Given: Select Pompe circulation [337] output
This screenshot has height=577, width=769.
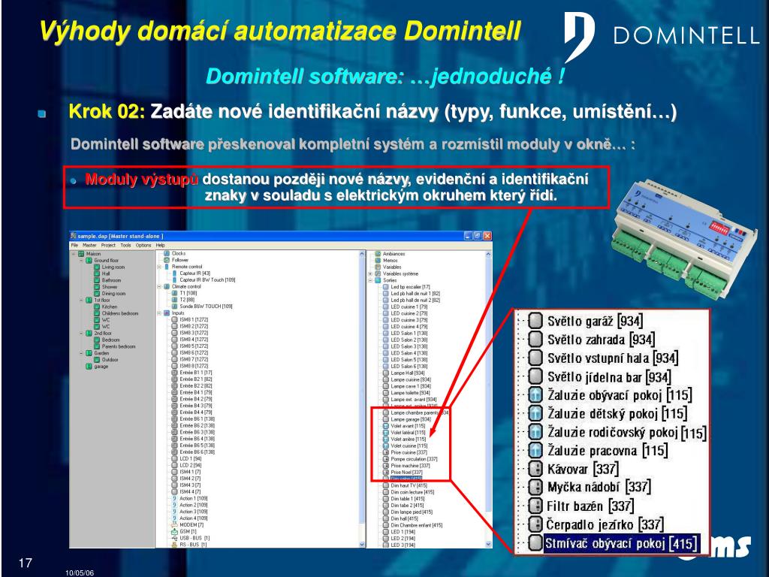Looking at the screenshot, I should (x=414, y=459).
